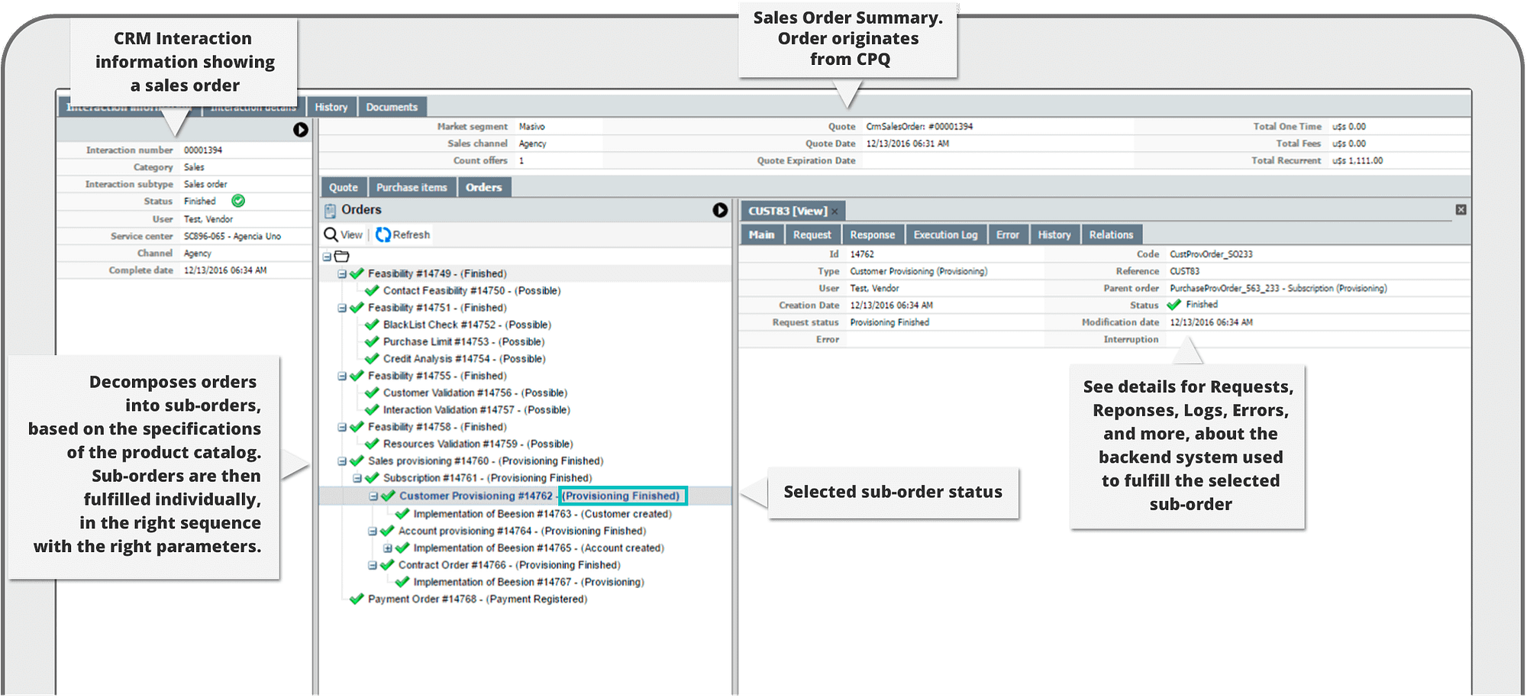Expand Implementation of Beesion #14765
Viewport: 1527px width, 698px height.
point(388,548)
